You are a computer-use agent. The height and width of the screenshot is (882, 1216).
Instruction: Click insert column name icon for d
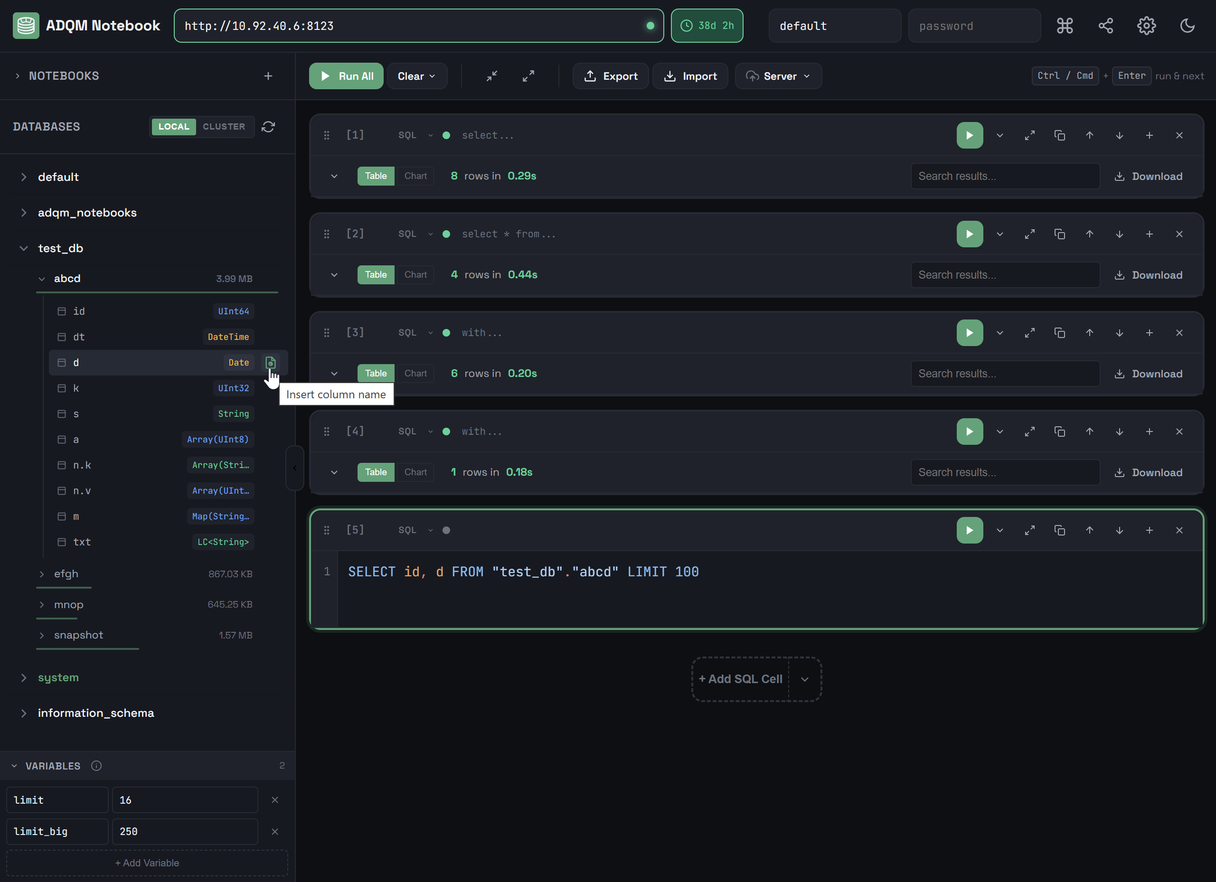[271, 363]
